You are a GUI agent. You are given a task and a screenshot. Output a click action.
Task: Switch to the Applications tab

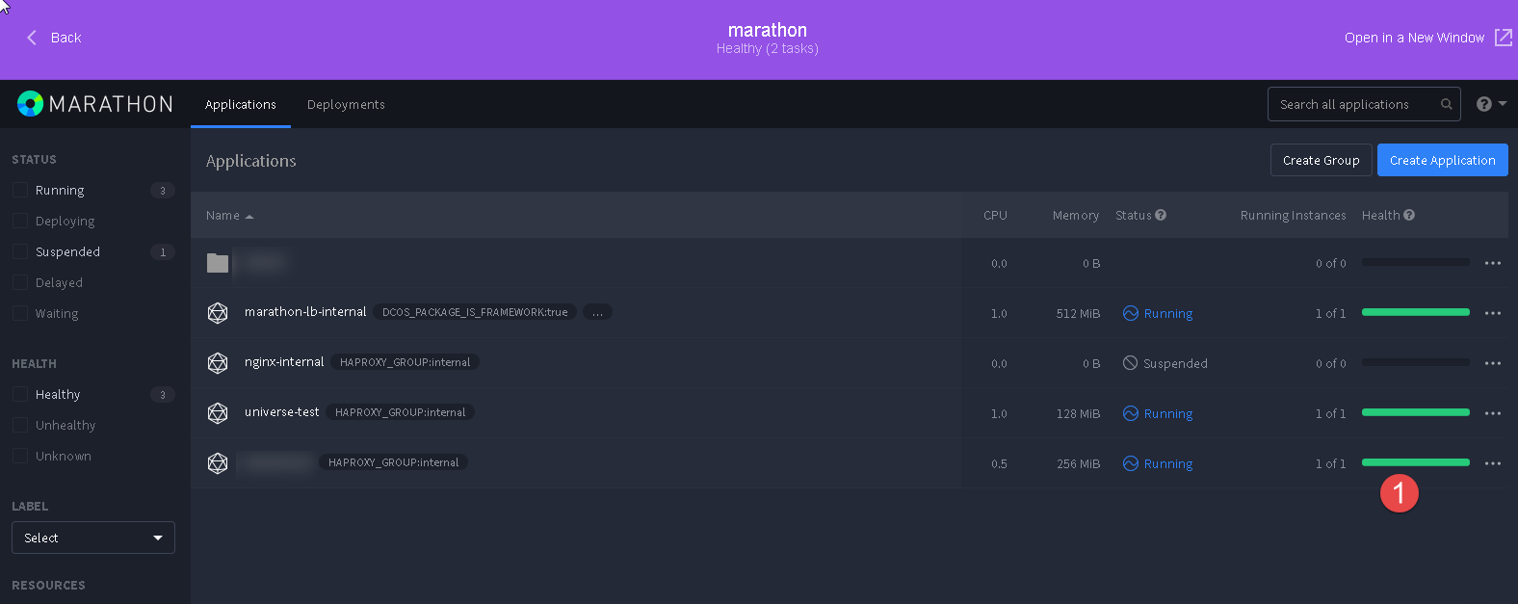pos(241,104)
